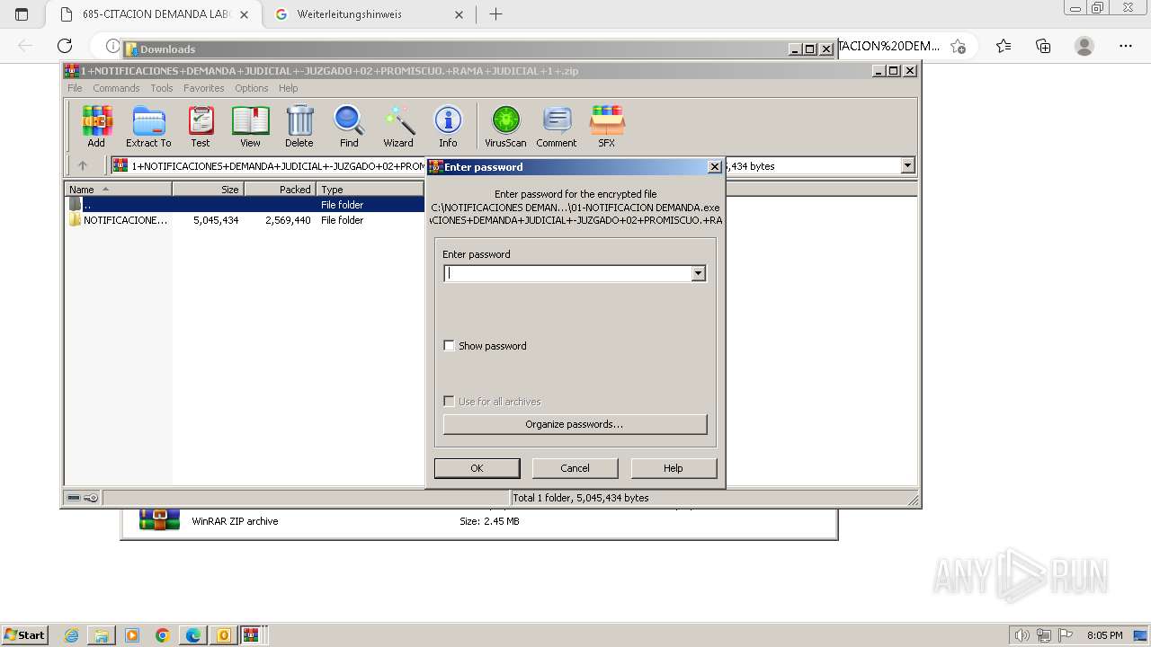Open Internet Explorer from the taskbar
The width and height of the screenshot is (1151, 647).
pyautogui.click(x=72, y=635)
